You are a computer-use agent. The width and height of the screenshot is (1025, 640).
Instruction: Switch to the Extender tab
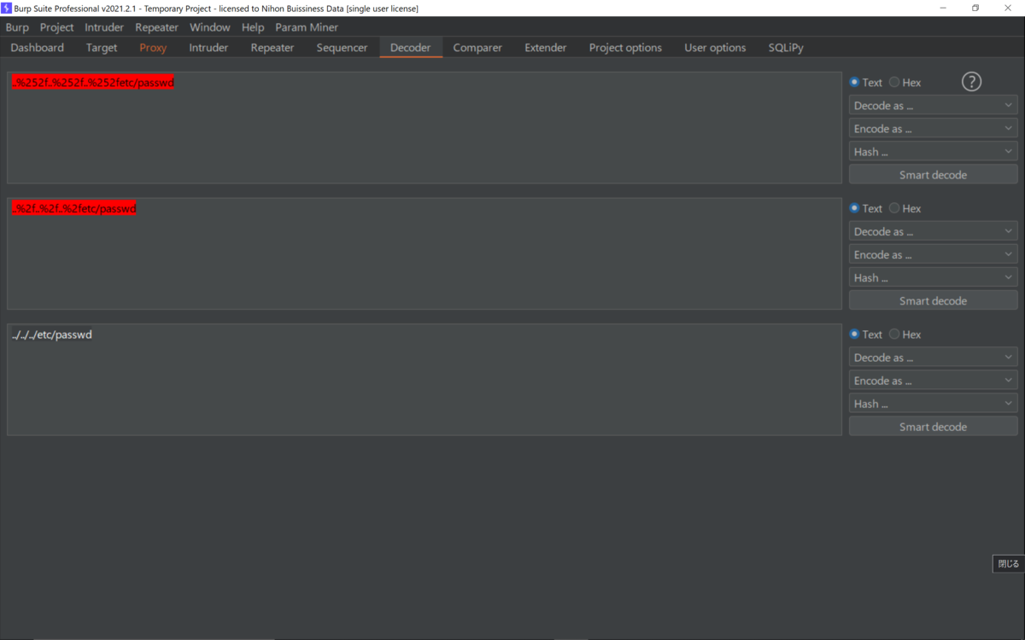[x=546, y=48]
